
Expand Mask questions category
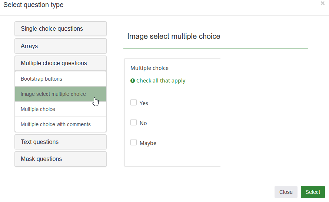click(60, 159)
